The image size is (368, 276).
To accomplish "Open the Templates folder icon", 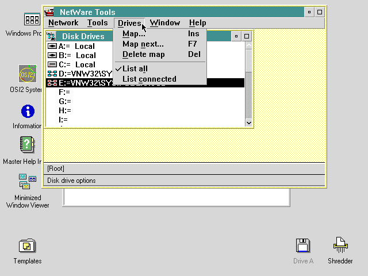I will (x=27, y=246).
